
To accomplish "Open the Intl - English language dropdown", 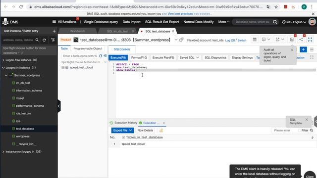I will point(294,22).
